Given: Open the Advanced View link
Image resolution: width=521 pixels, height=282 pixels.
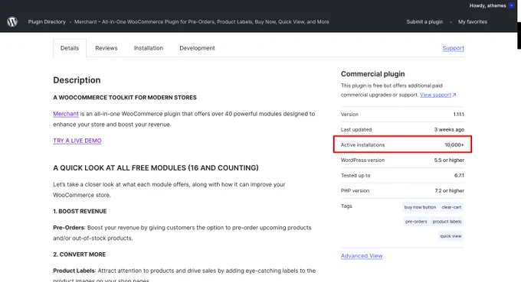Looking at the screenshot, I should [x=362, y=256].
